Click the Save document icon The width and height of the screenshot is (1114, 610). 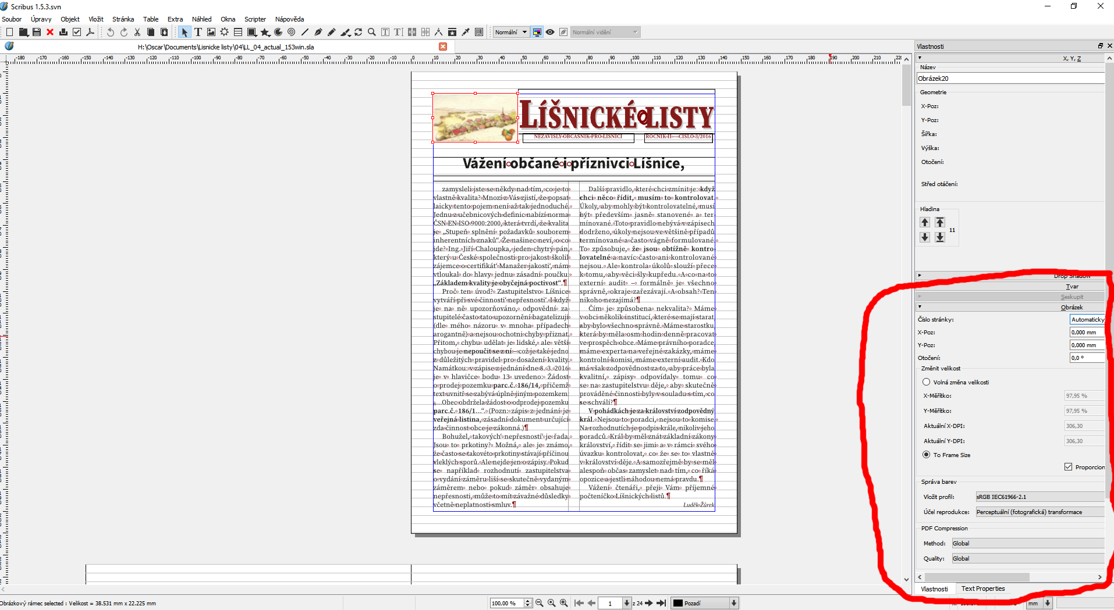[x=37, y=33]
